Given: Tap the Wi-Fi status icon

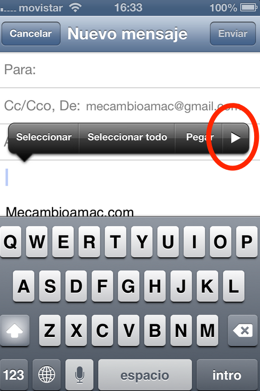Looking at the screenshot, I should (x=75, y=7).
